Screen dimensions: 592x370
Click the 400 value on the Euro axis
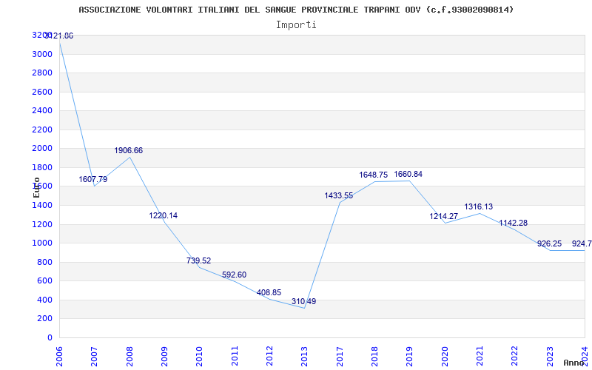click(x=44, y=300)
